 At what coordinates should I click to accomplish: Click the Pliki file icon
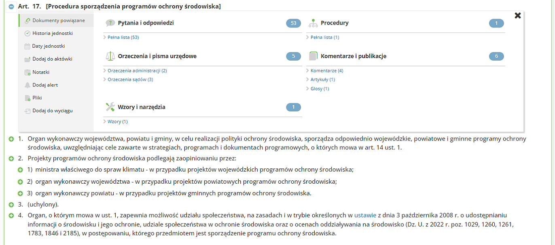pos(27,98)
